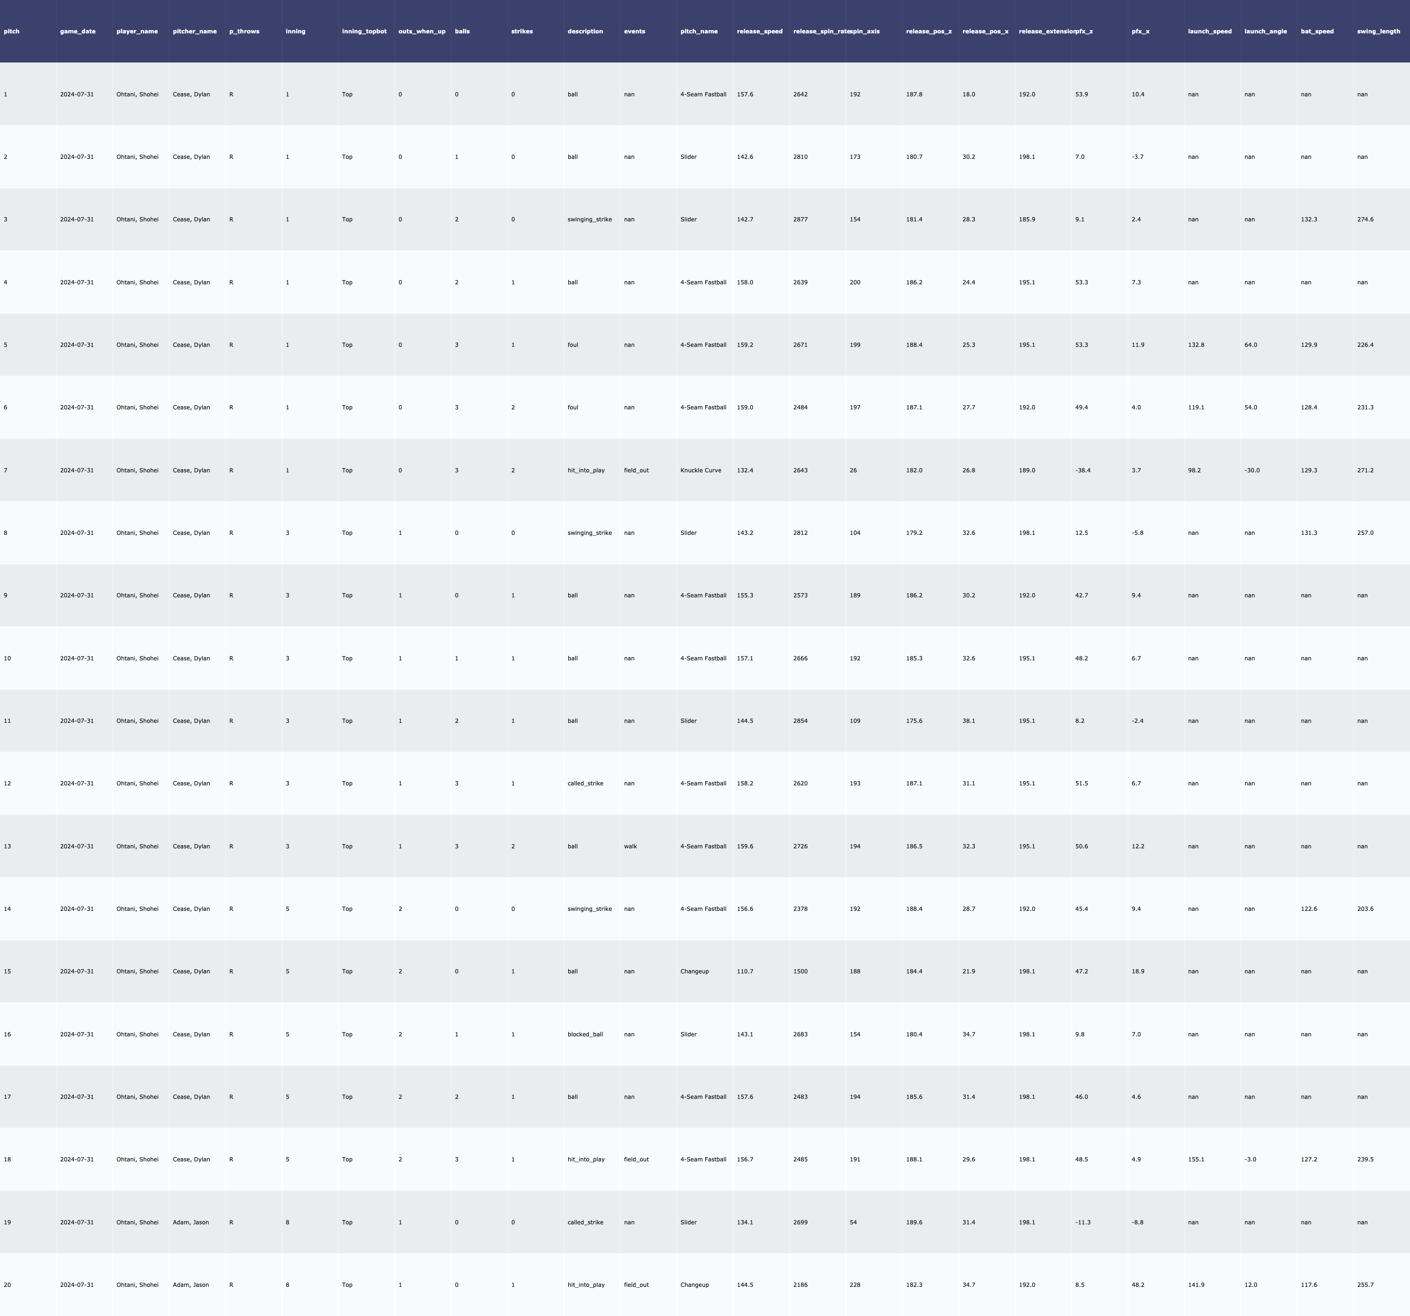
Task: Click the pitch_name column header
Action: click(698, 31)
